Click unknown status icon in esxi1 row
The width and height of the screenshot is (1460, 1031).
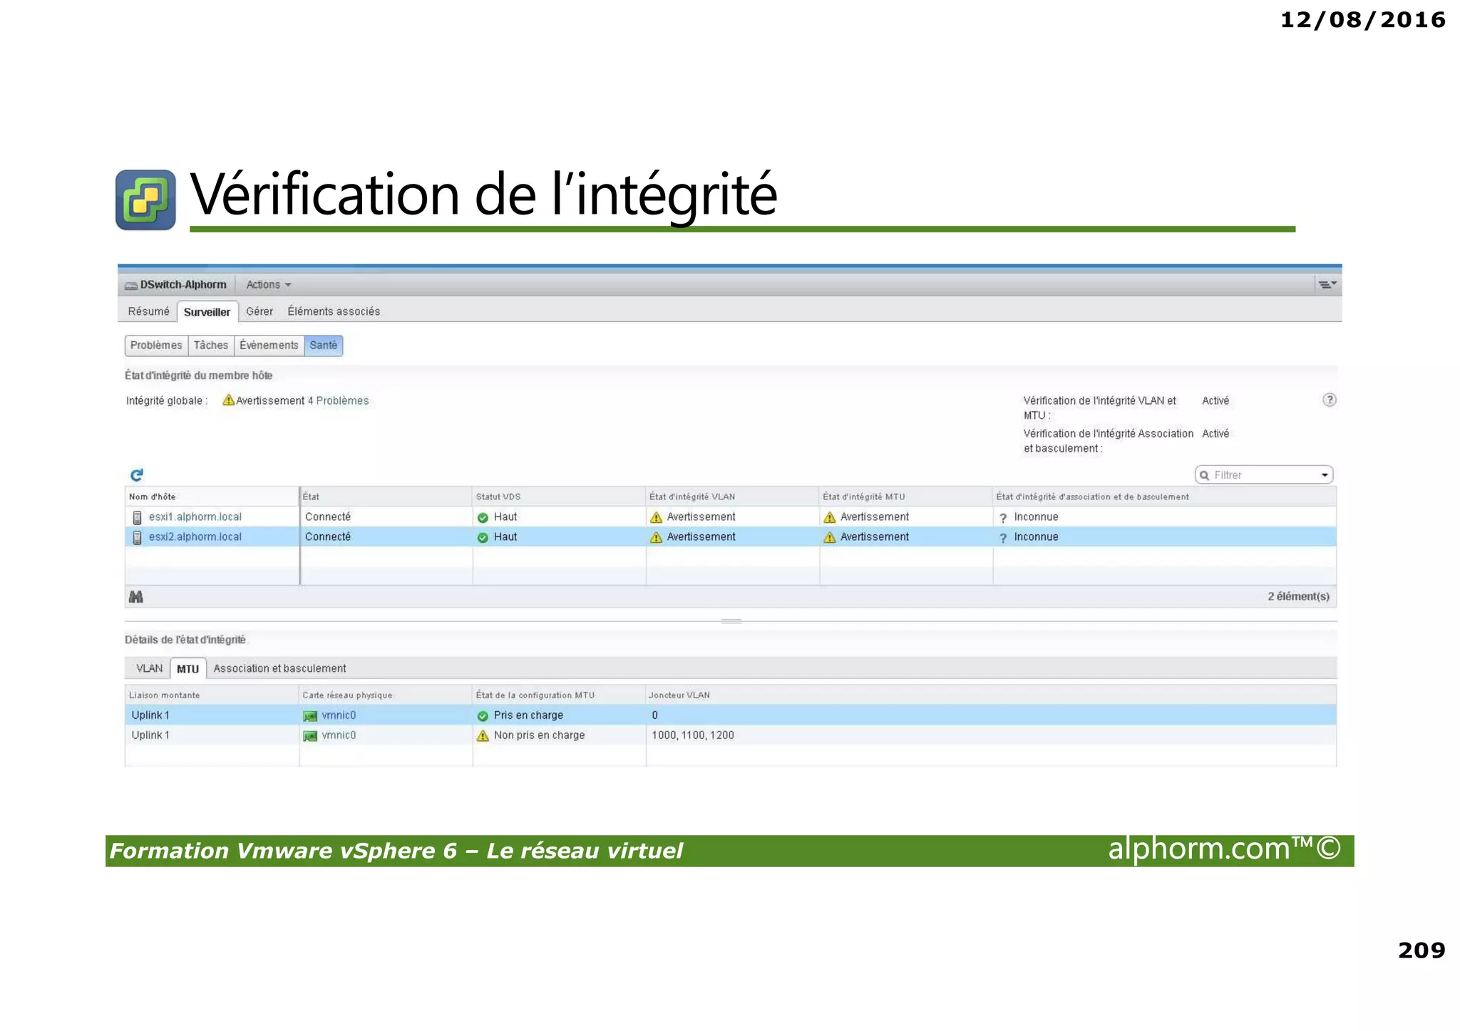click(1003, 518)
